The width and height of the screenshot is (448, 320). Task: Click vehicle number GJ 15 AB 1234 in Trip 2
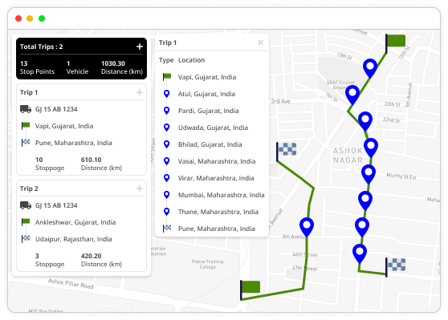[x=56, y=205]
